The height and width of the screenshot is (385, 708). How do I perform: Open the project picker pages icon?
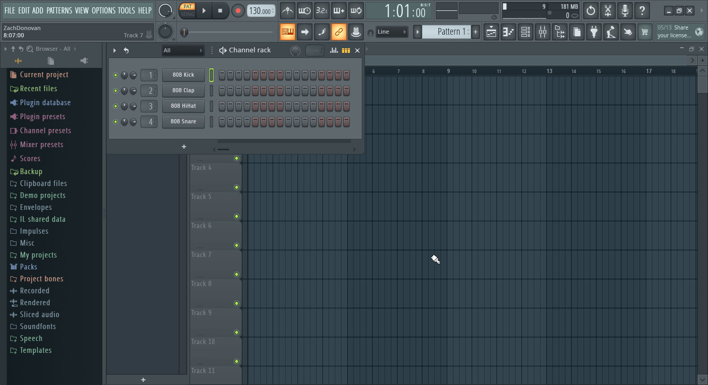coord(577,32)
